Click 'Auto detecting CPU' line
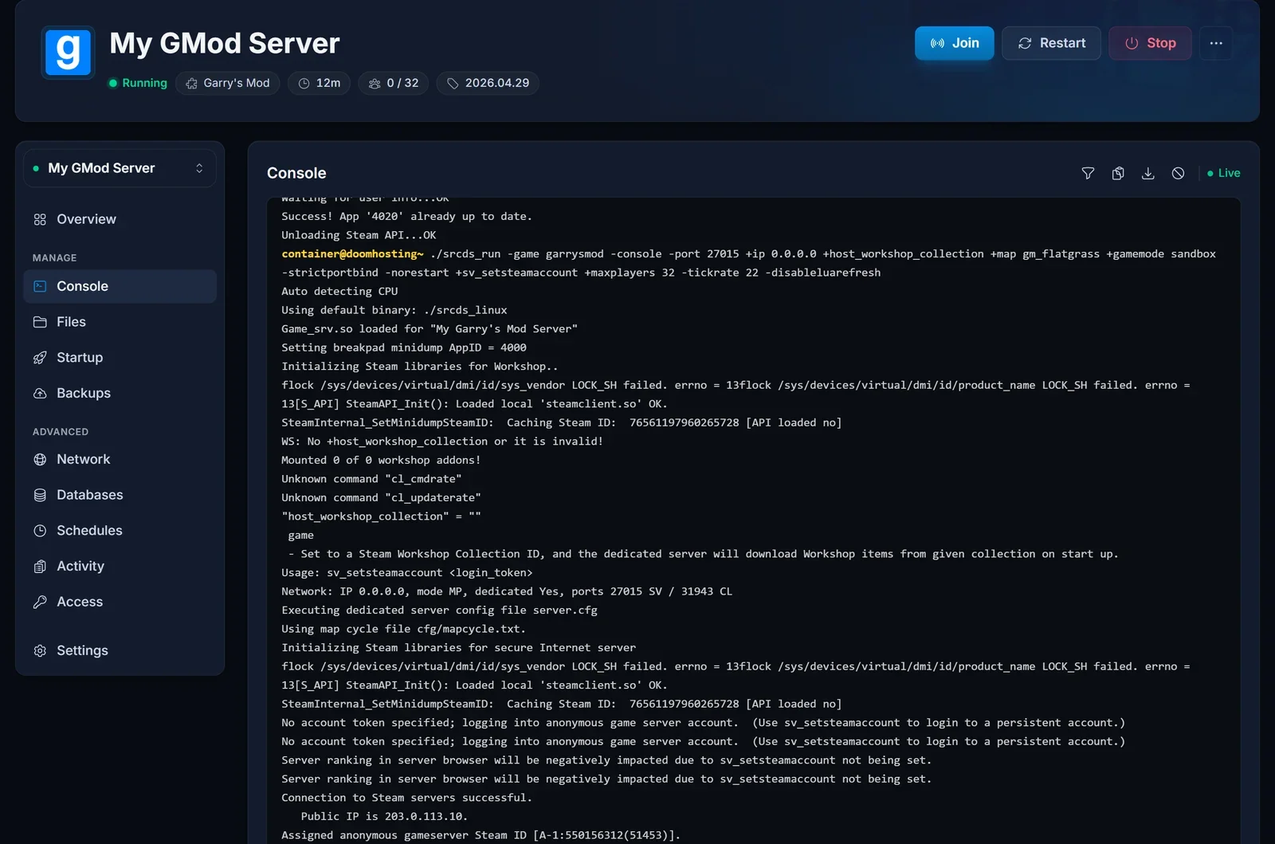 point(339,291)
